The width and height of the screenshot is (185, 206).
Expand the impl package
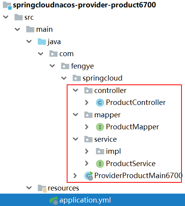(x=87, y=151)
